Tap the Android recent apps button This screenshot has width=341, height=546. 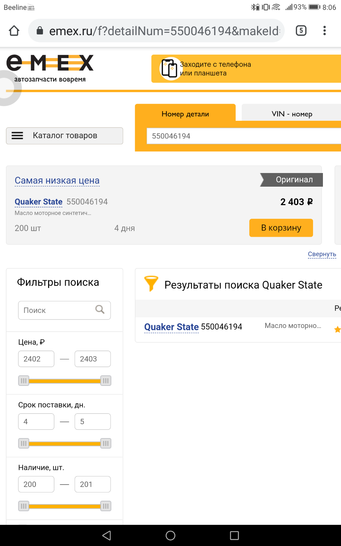(x=234, y=535)
